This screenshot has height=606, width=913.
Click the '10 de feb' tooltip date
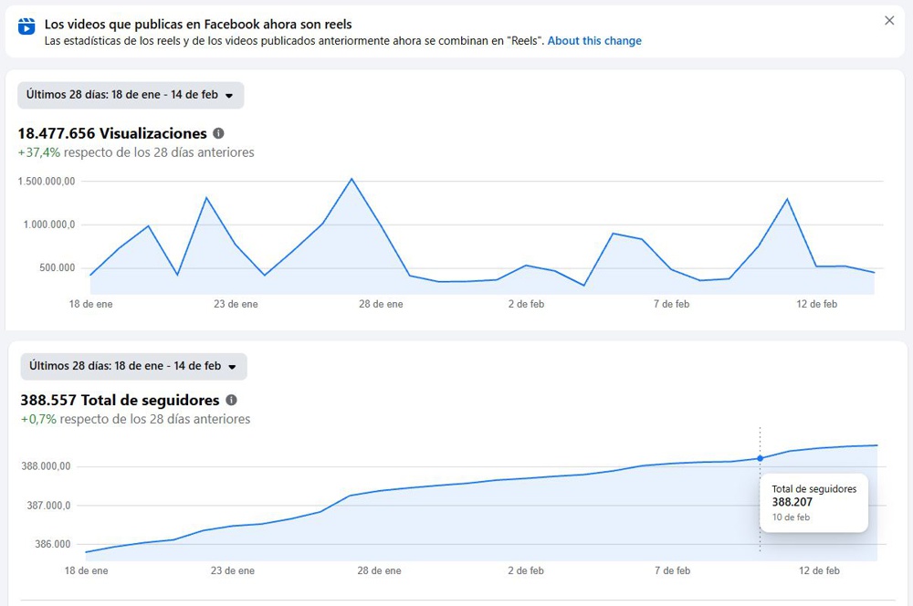791,517
